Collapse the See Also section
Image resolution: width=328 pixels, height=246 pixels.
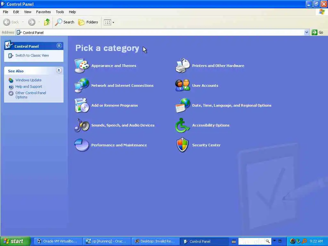(59, 70)
